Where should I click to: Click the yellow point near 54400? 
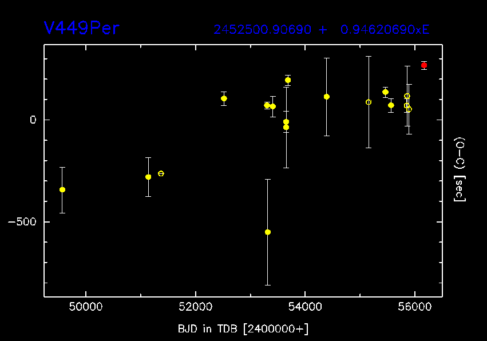click(x=327, y=97)
